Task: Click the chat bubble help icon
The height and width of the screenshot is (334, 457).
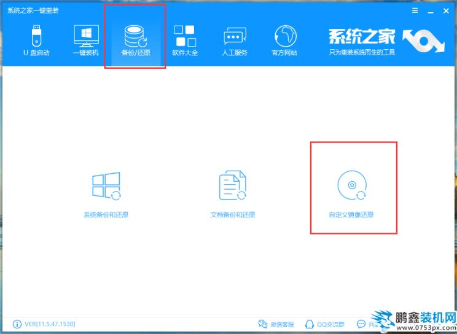Action: [x=361, y=324]
